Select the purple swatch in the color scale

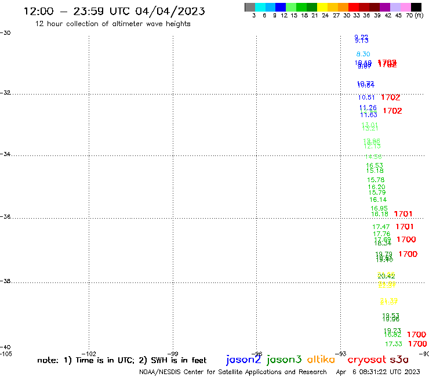point(385,7)
